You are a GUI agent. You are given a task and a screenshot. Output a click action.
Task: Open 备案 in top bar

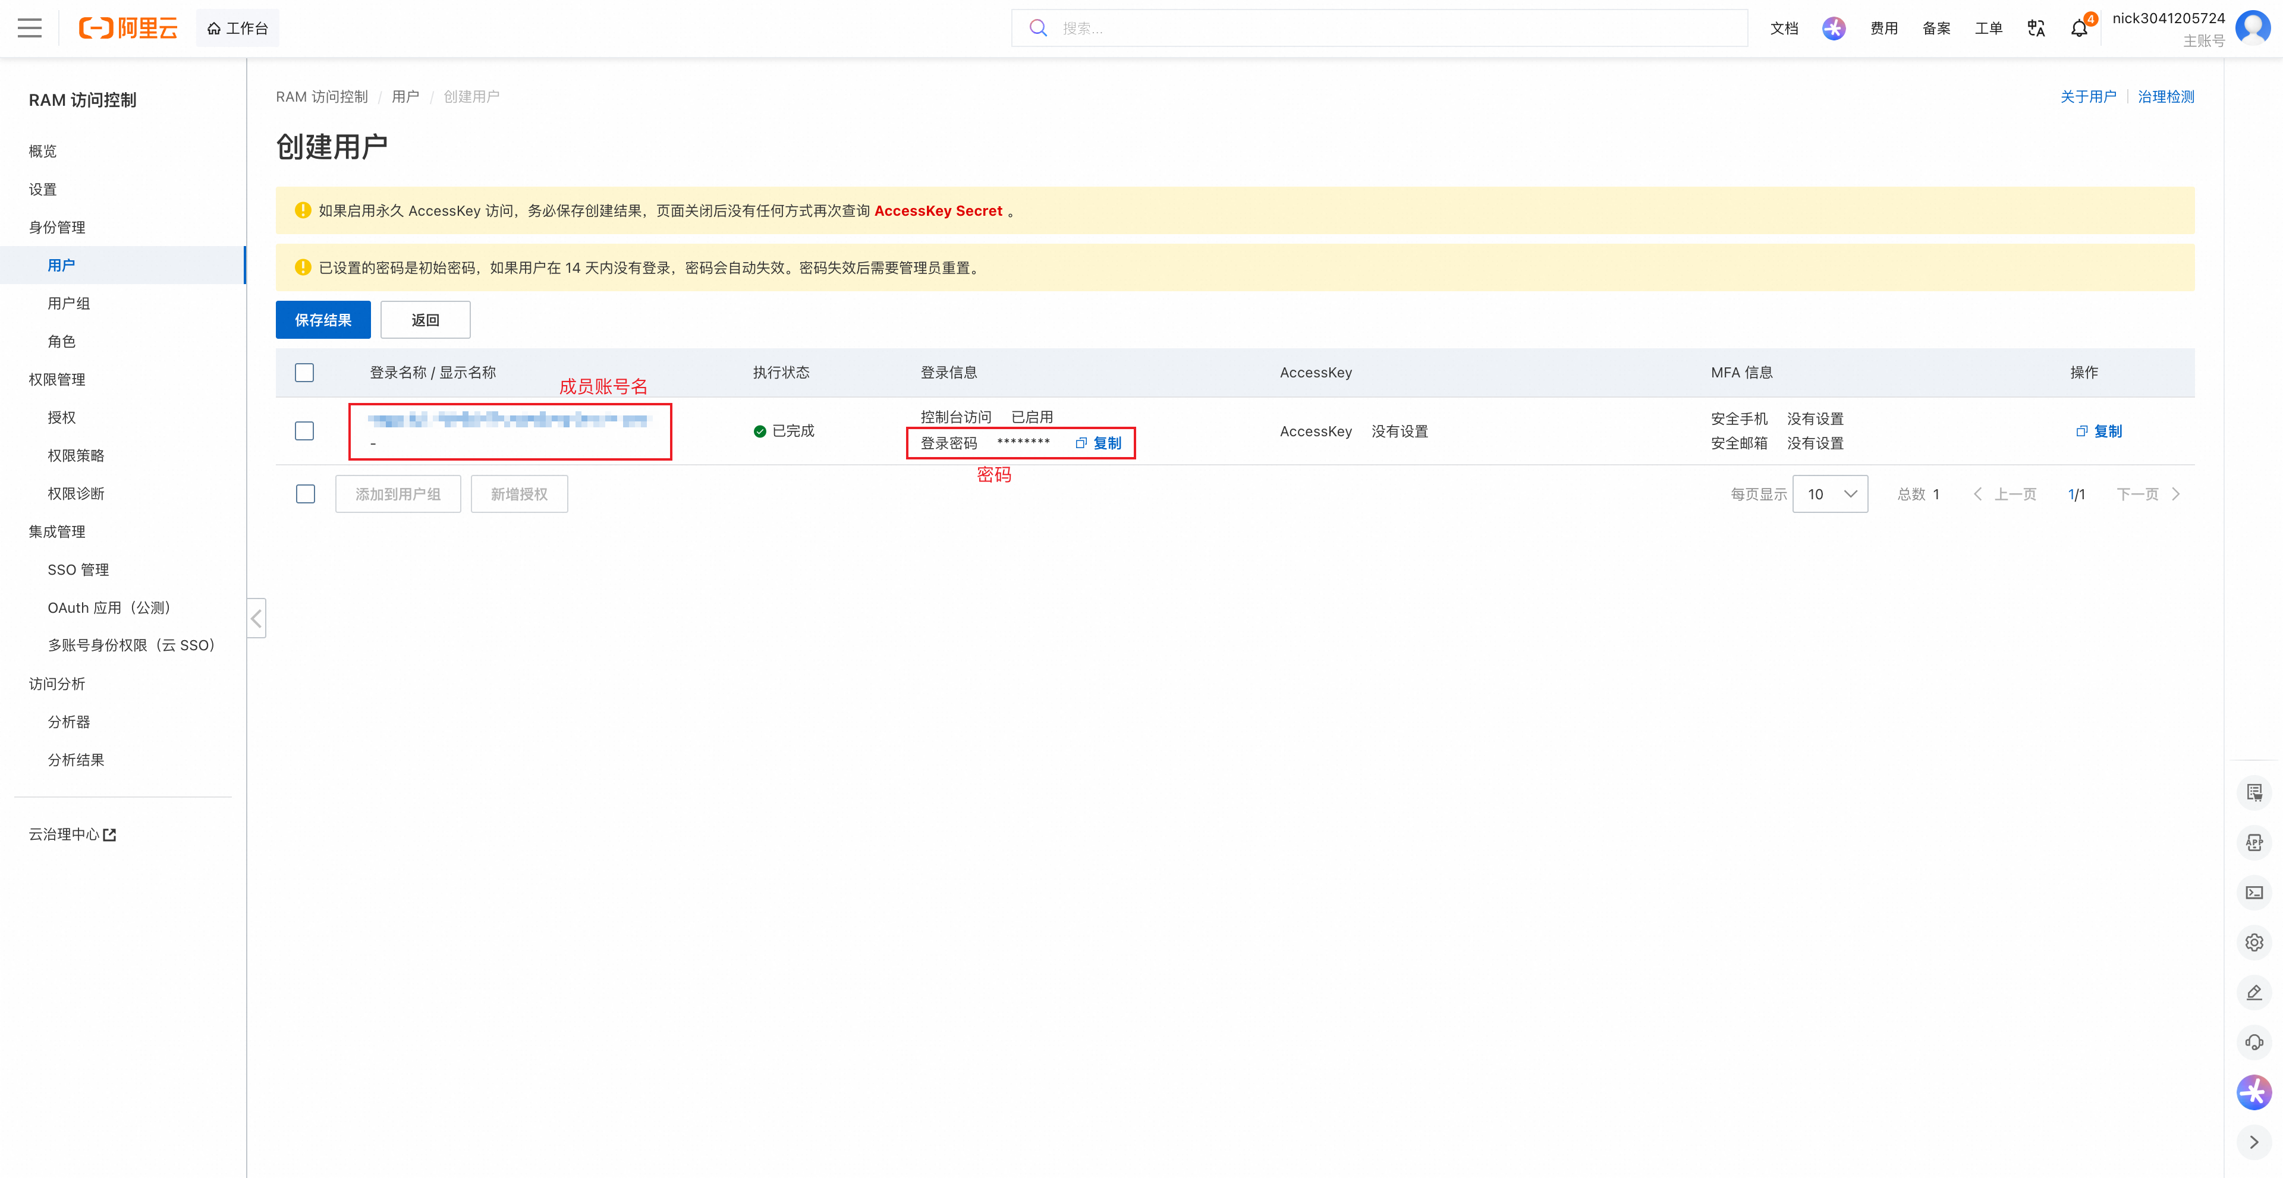click(1936, 29)
